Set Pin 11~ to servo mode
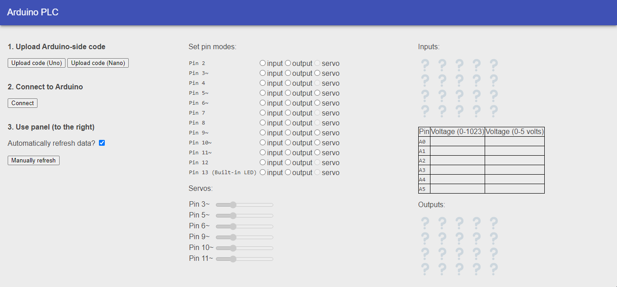 click(x=317, y=153)
